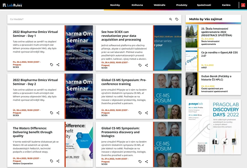247x168 pixels.
Task: Click the See how SCIEX webinar banner image
Action: tap(168, 48)
